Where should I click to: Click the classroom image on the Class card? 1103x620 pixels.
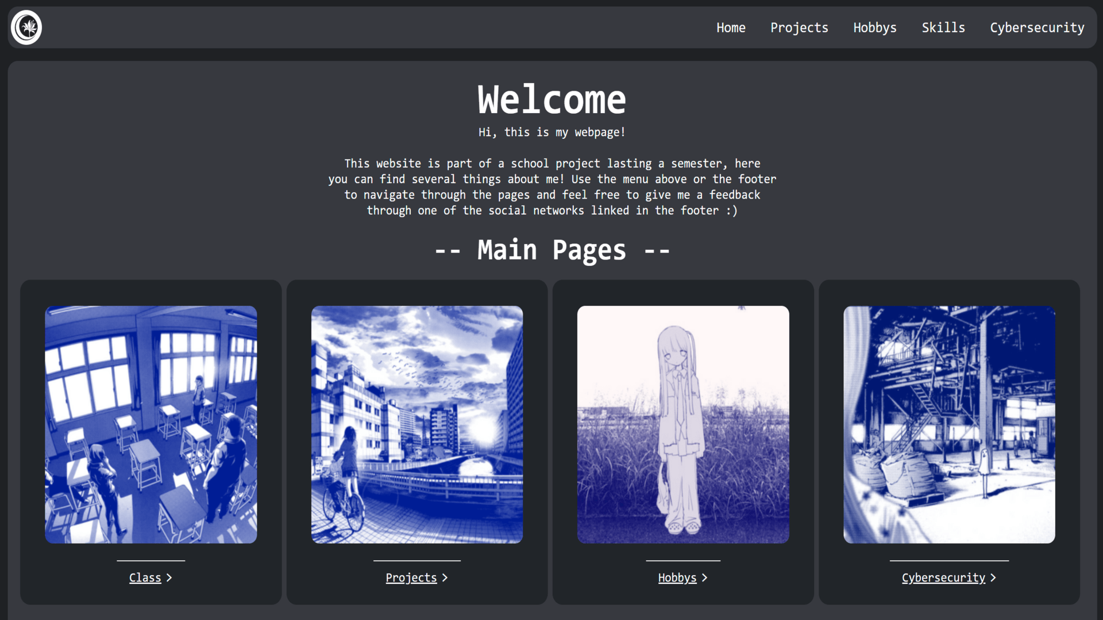pos(151,424)
